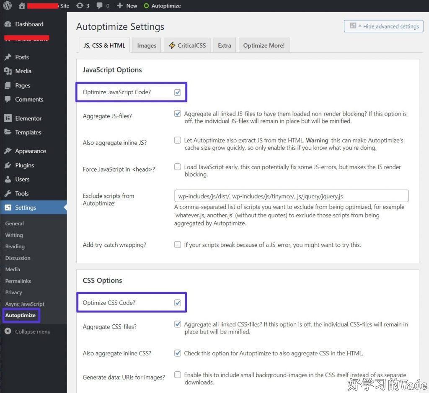This screenshot has height=393, width=429.
Task: Open the CriticalCSS tab
Action: tap(187, 45)
